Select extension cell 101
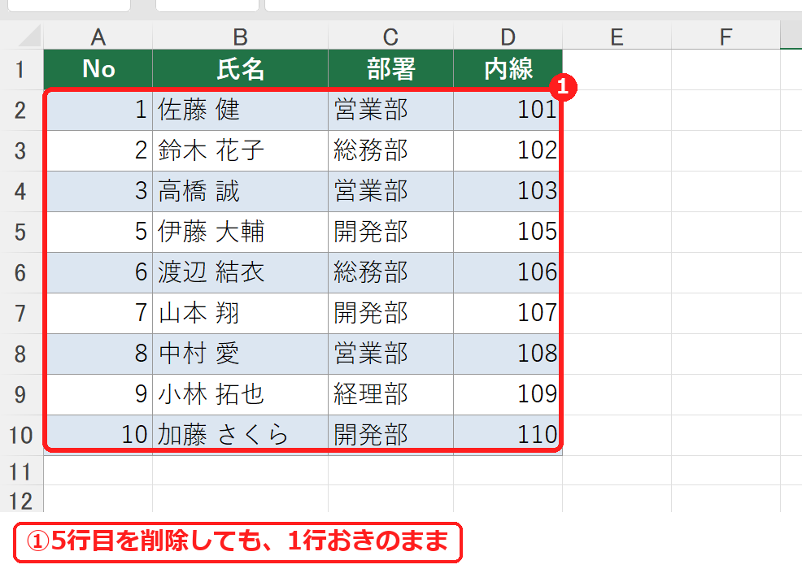This screenshot has width=802, height=569. [508, 111]
